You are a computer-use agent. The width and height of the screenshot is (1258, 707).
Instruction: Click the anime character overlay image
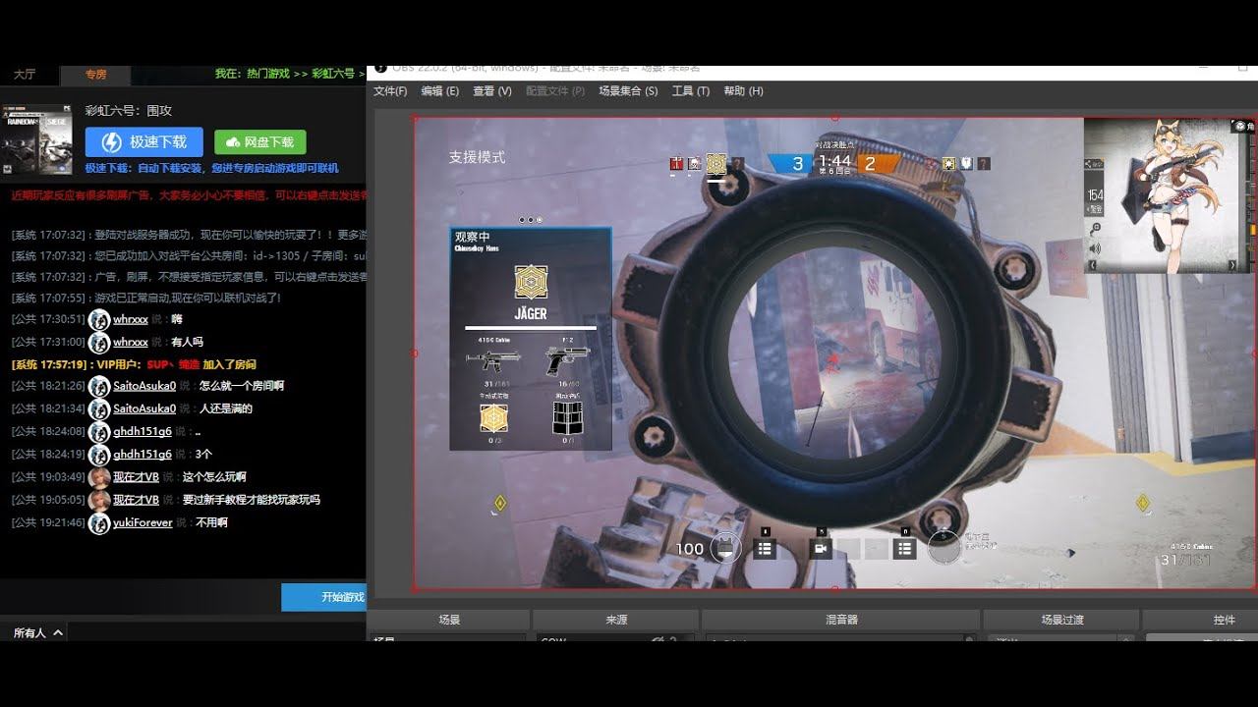[x=1172, y=194]
